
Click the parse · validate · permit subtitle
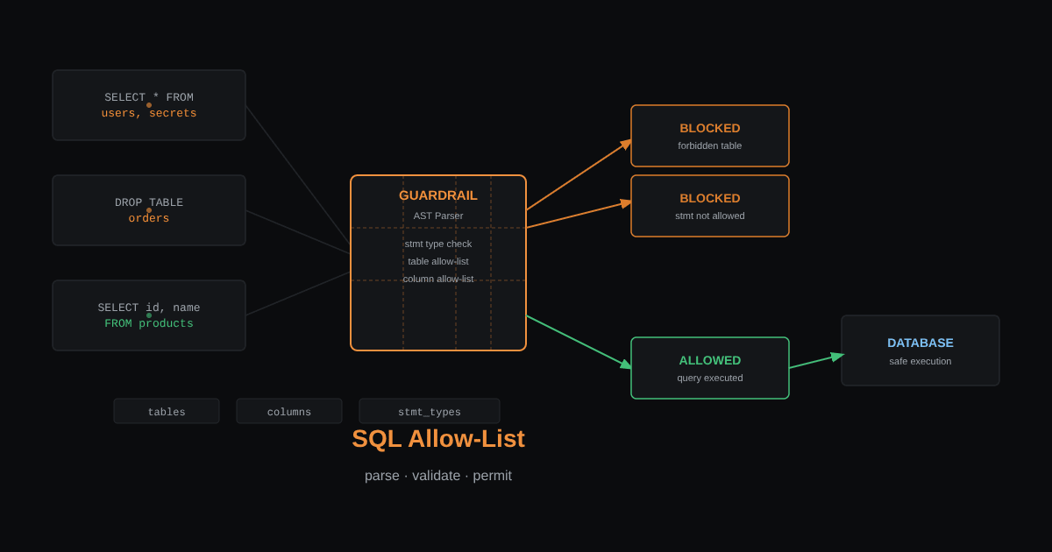438,476
